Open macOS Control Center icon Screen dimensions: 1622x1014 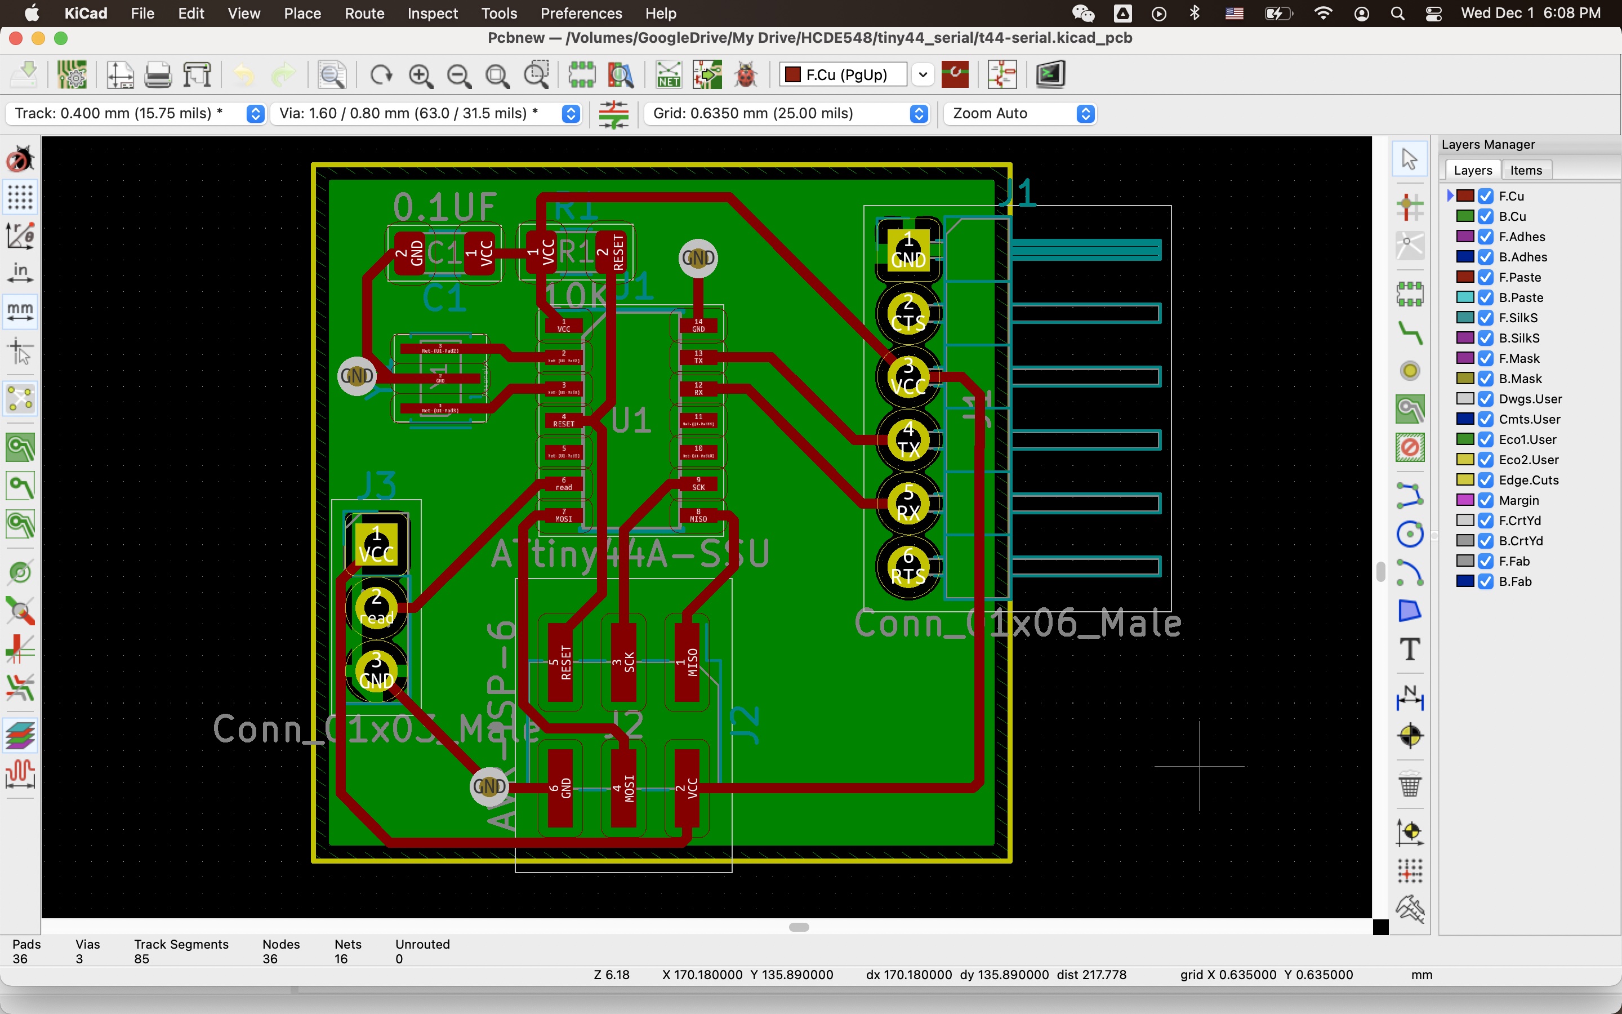(x=1434, y=14)
